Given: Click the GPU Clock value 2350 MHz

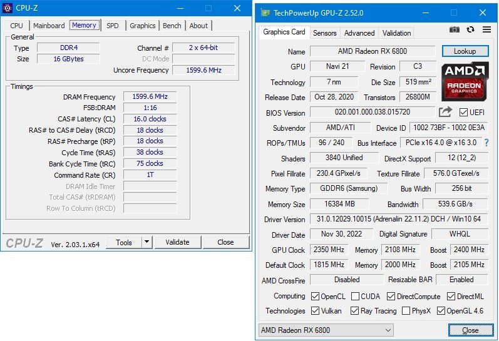Looking at the screenshot, I should pyautogui.click(x=329, y=250).
